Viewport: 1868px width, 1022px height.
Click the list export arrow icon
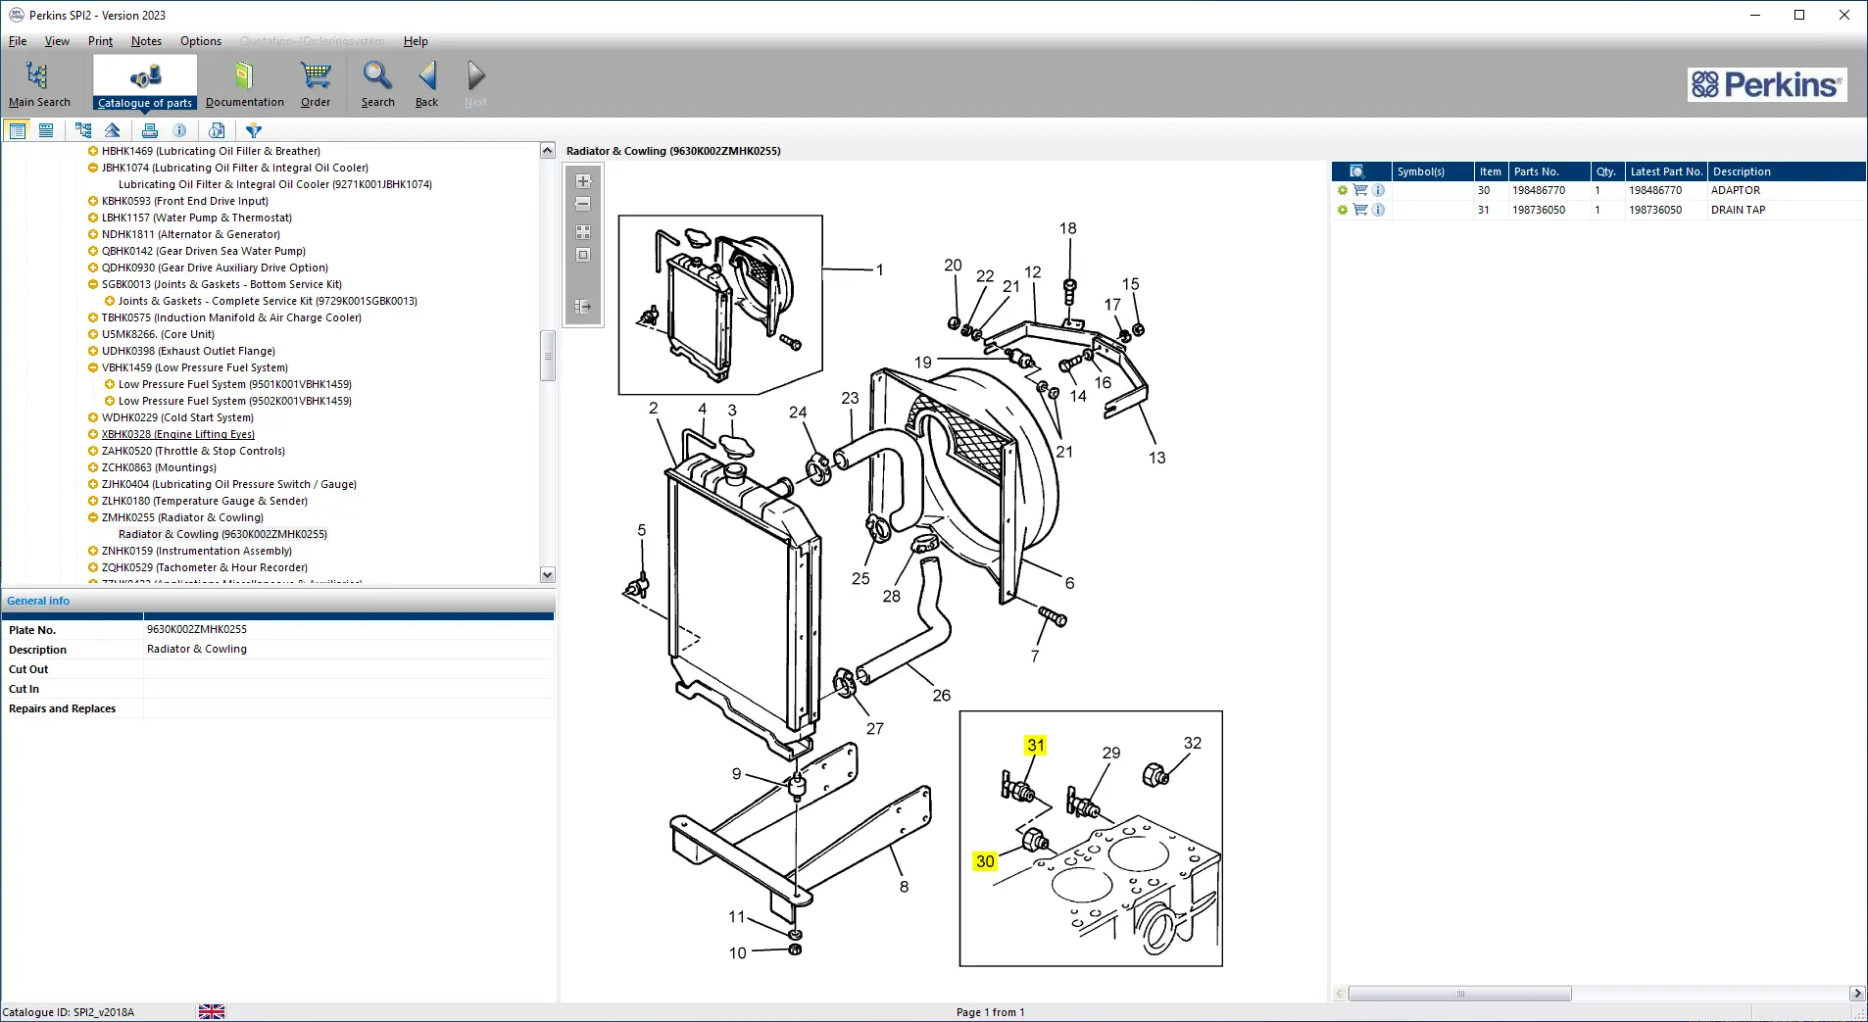click(583, 307)
